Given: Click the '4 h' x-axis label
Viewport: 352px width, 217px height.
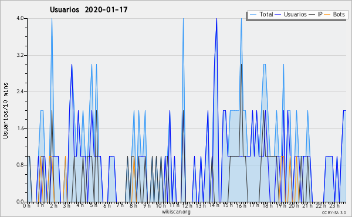Looking at the screenshot, I should 80,205.
